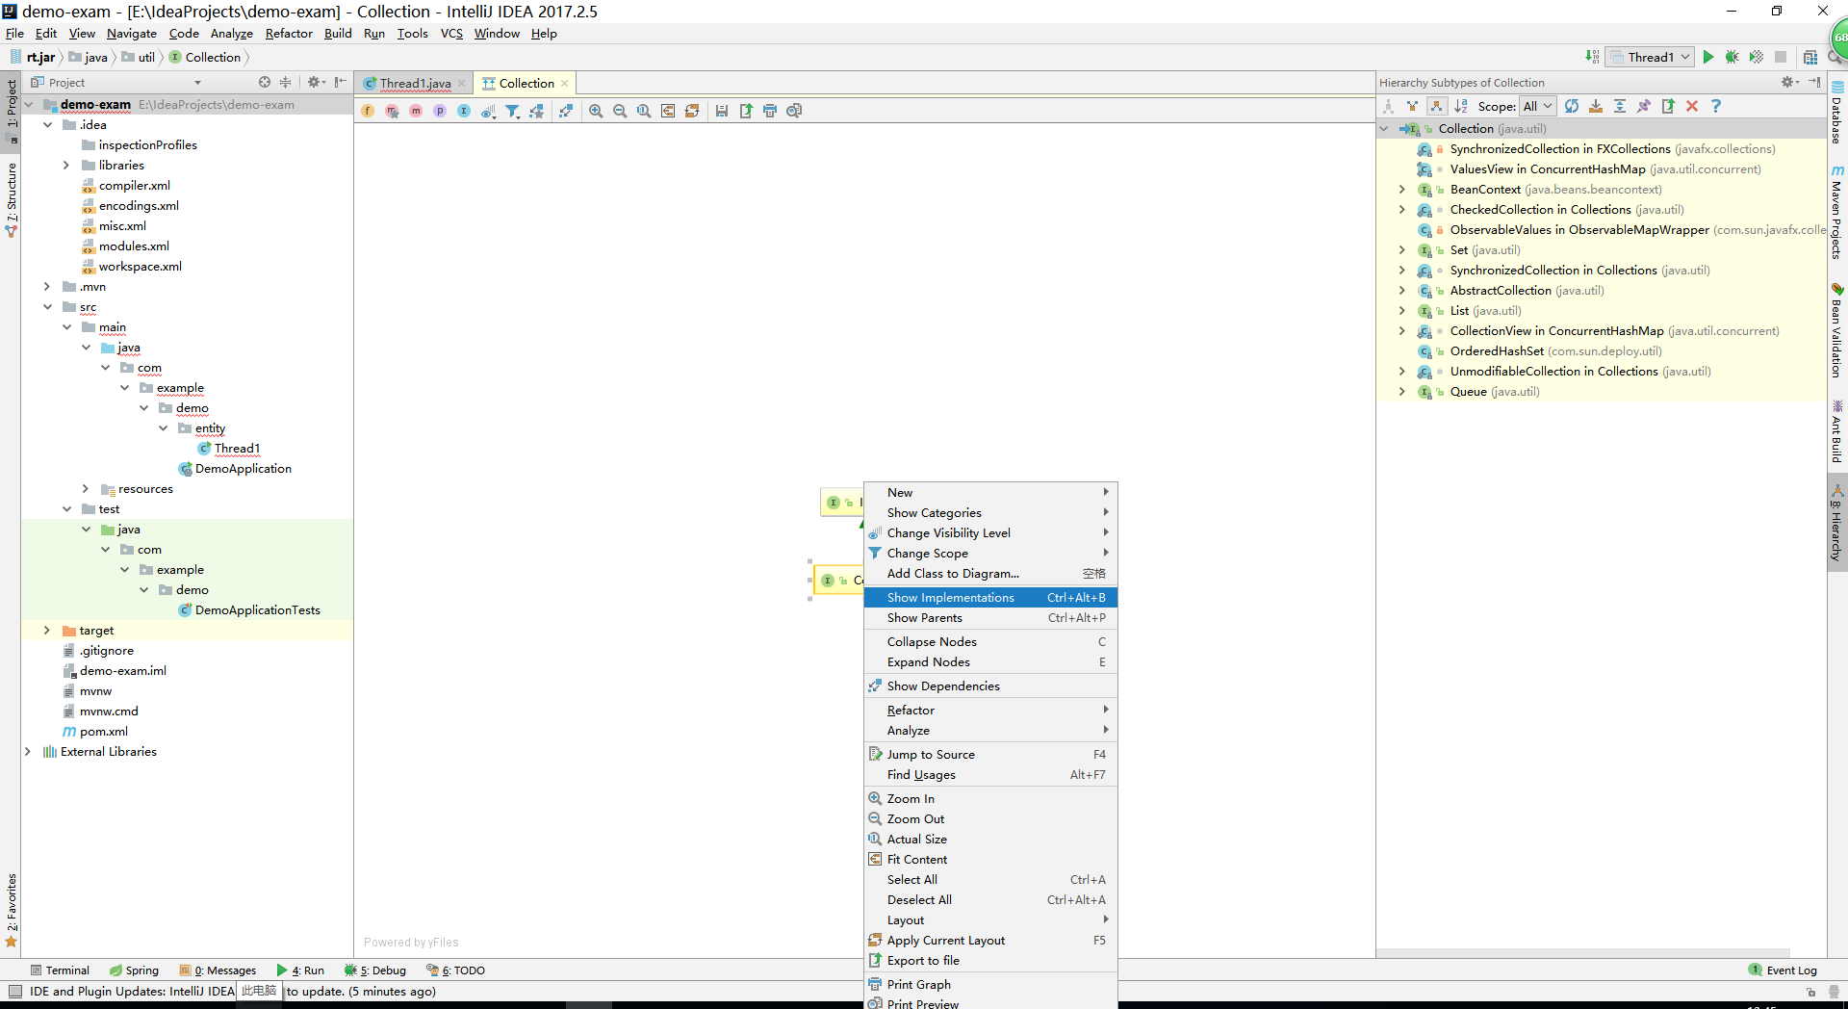
Task: Expand the libraries folder
Action: click(66, 166)
